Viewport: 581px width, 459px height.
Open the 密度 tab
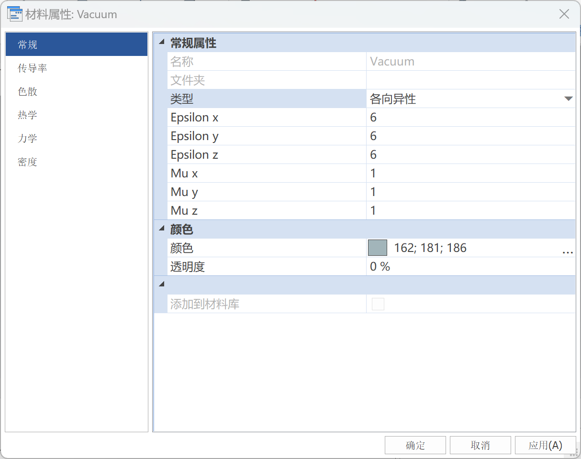[x=28, y=162]
